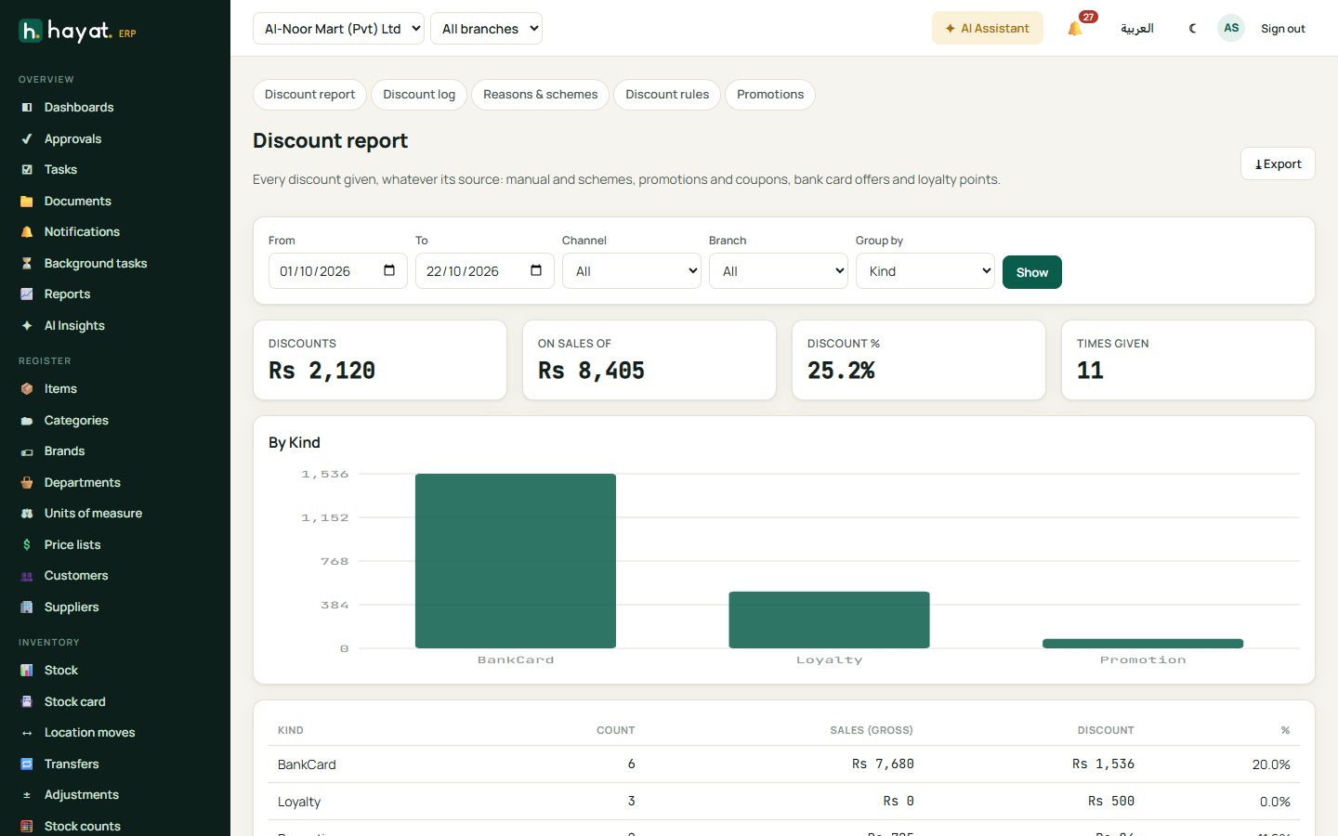Image resolution: width=1338 pixels, height=836 pixels.
Task: Toggle dark mode moon icon
Action: pos(1192,28)
